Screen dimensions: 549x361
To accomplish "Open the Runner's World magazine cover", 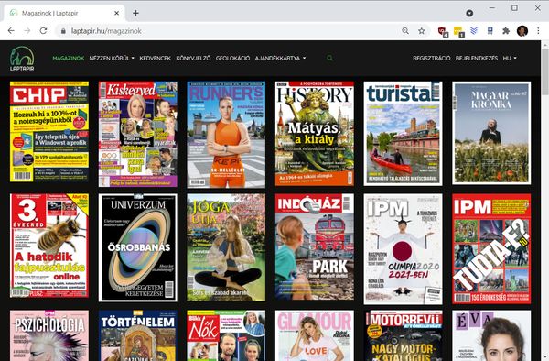I will [x=226, y=135].
